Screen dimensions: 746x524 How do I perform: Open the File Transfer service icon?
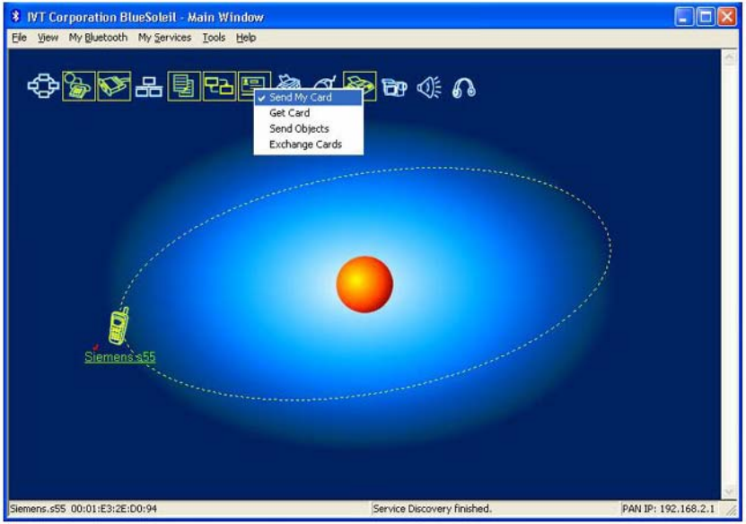(x=184, y=86)
